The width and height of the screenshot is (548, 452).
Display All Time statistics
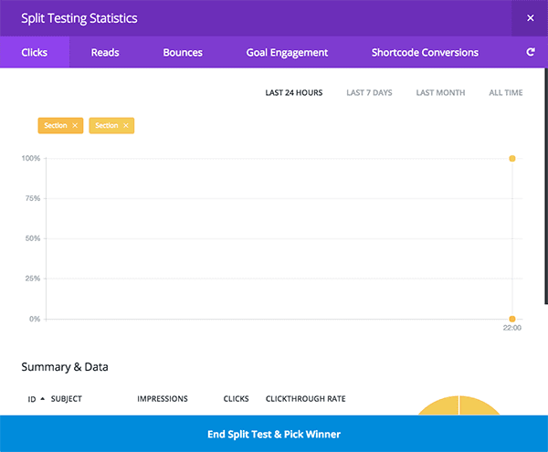pos(506,93)
